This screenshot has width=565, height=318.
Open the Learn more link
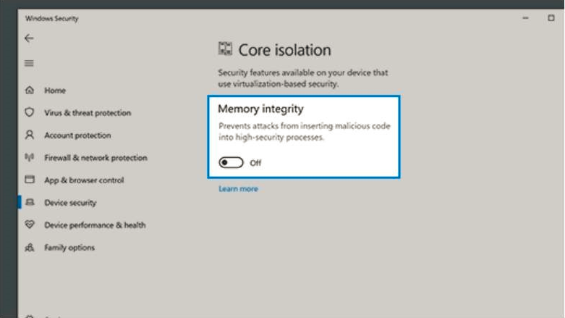tap(238, 189)
